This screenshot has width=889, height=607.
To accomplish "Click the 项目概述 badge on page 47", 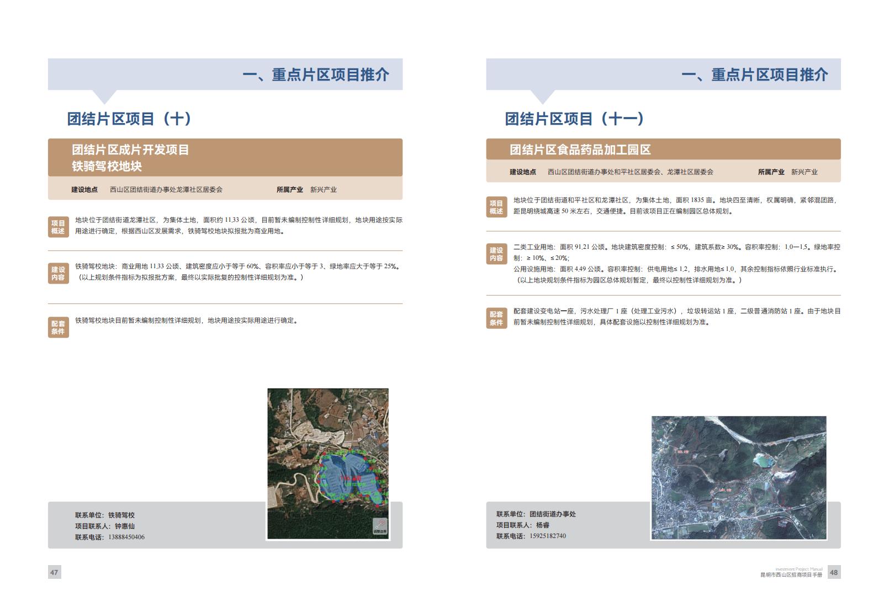I will coord(59,227).
